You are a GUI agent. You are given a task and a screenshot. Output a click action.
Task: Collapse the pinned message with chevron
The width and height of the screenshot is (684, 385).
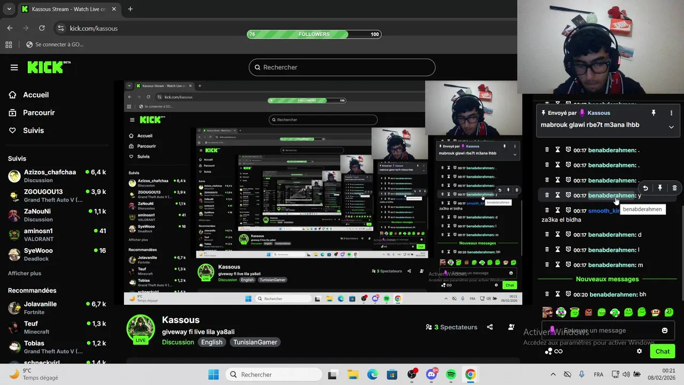click(x=671, y=127)
